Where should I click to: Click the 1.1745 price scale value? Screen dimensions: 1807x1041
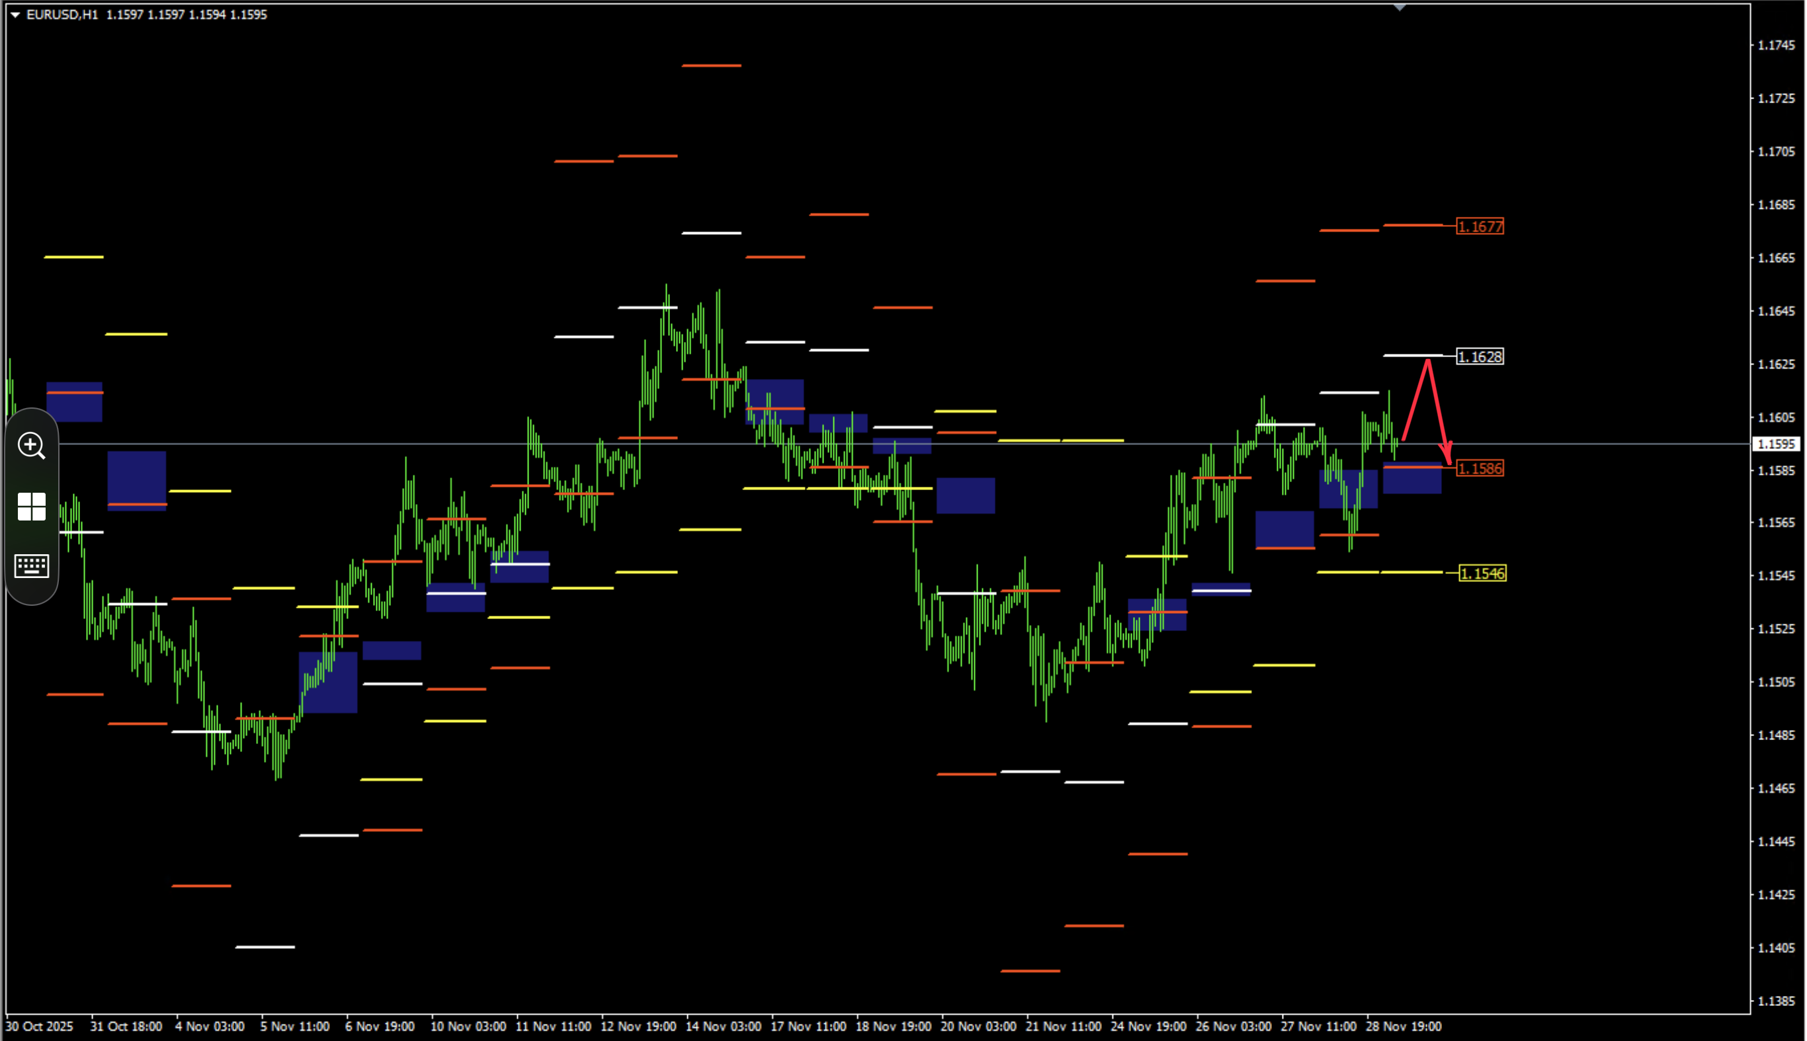pos(1777,45)
